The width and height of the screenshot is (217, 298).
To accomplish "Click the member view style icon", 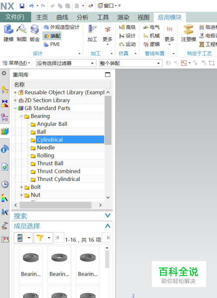I will 20,238.
